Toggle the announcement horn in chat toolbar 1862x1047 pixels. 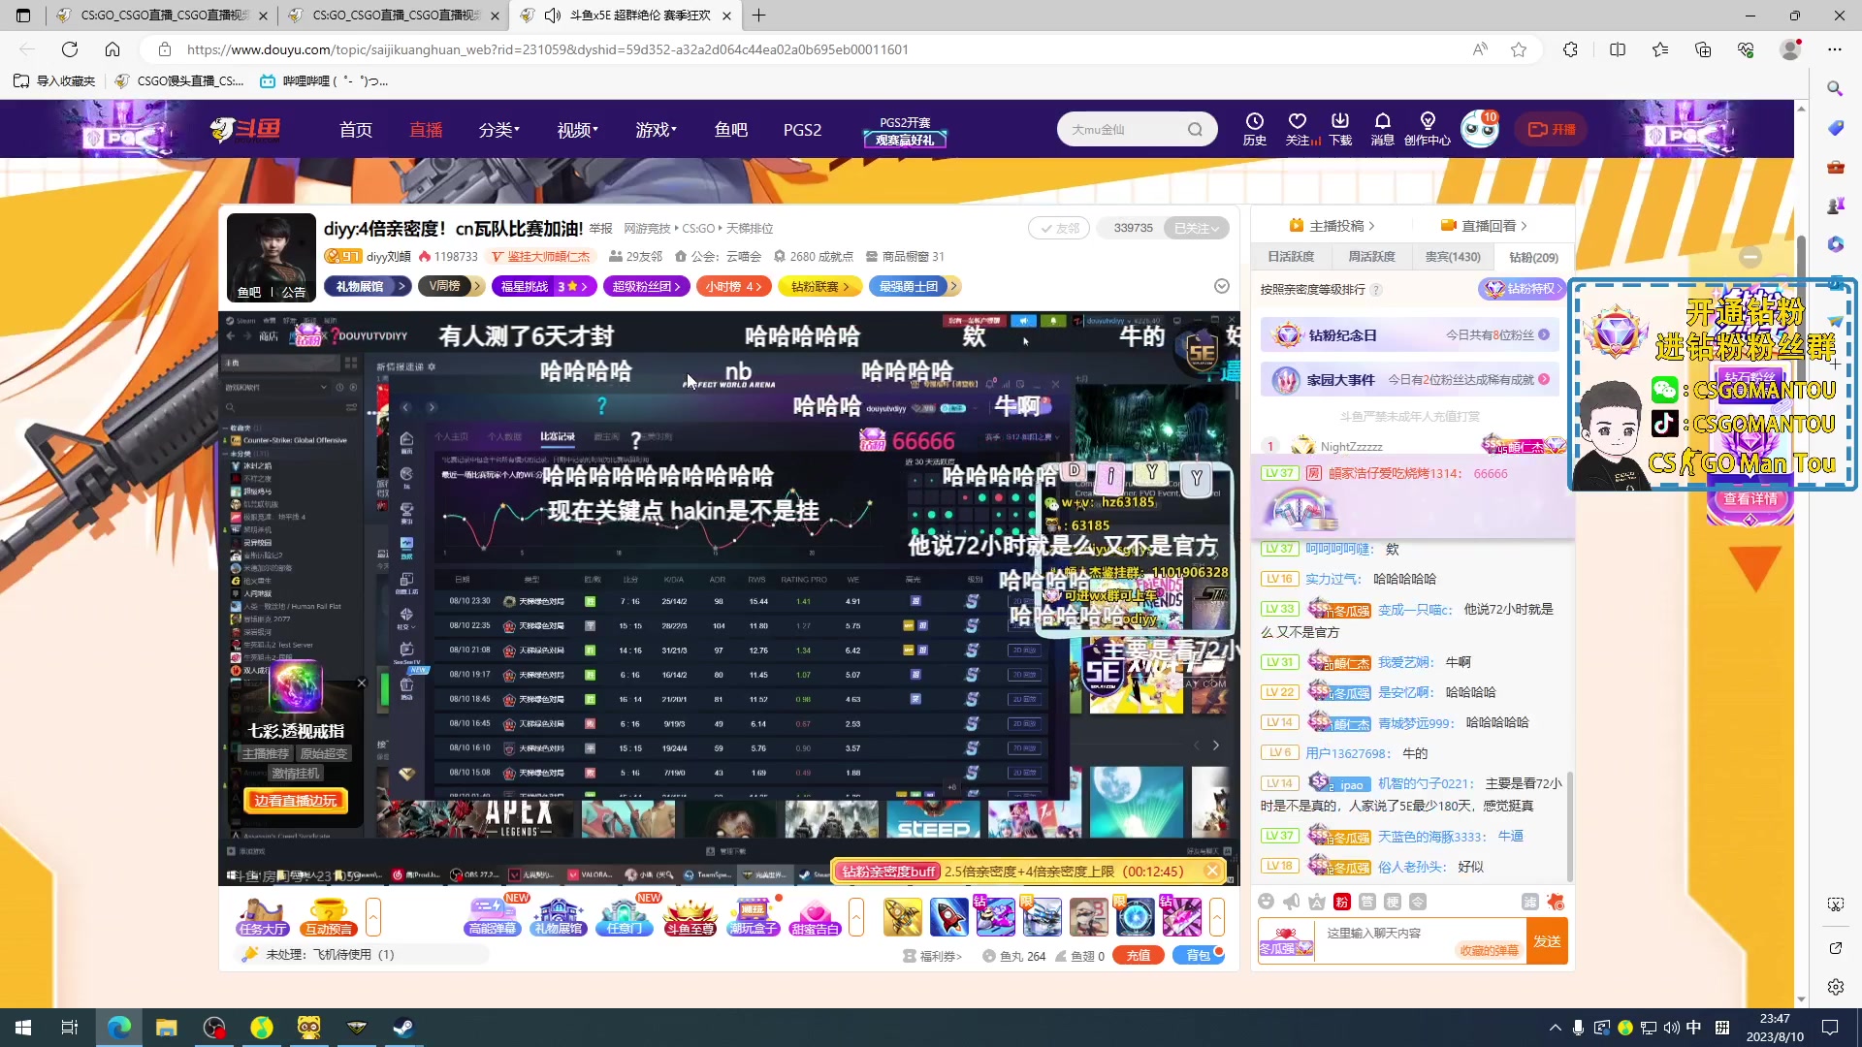[x=1291, y=902]
